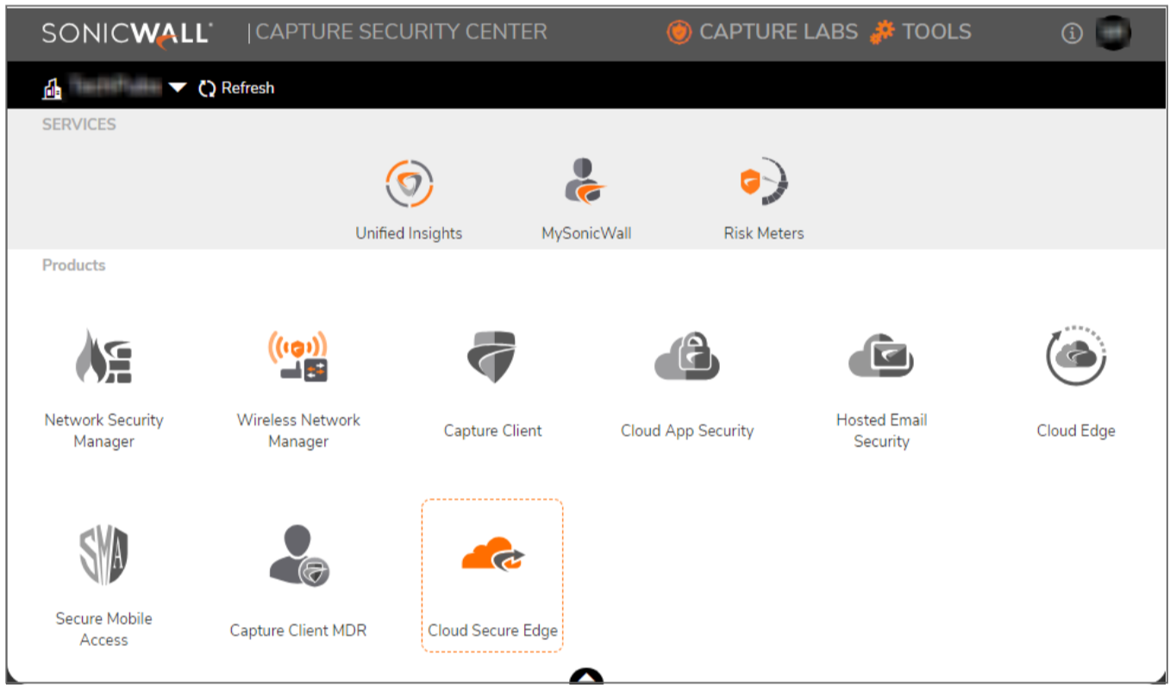Open Secure Mobile Access SMA icon
Viewport: 1170px width, 690px height.
coord(103,555)
